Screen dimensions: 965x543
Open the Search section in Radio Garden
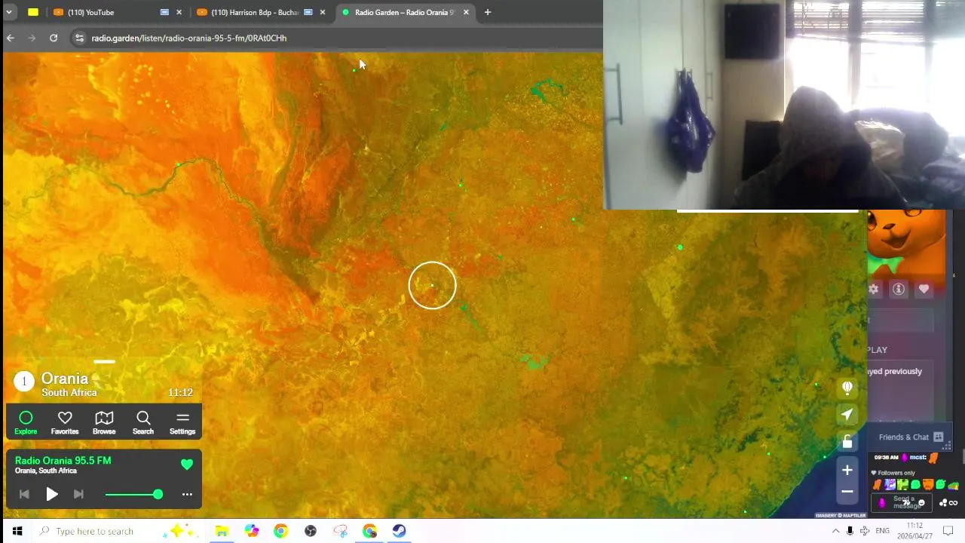click(143, 422)
